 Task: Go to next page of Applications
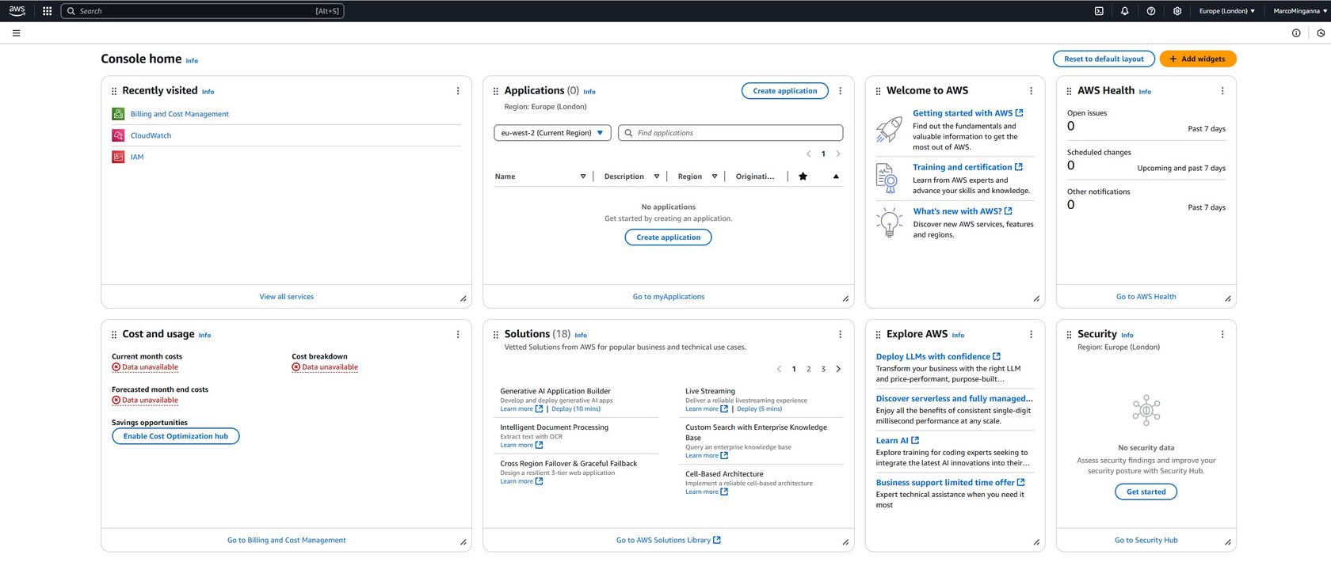838,154
